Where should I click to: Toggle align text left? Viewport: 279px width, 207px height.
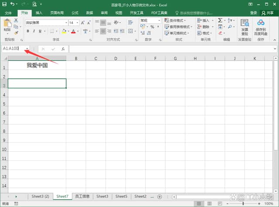click(x=97, y=31)
